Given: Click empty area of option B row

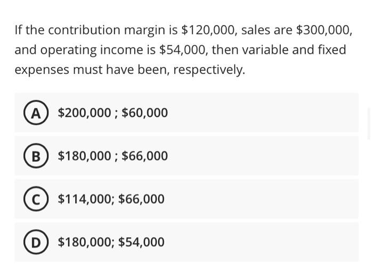Looking at the screenshot, I should click(266, 156).
